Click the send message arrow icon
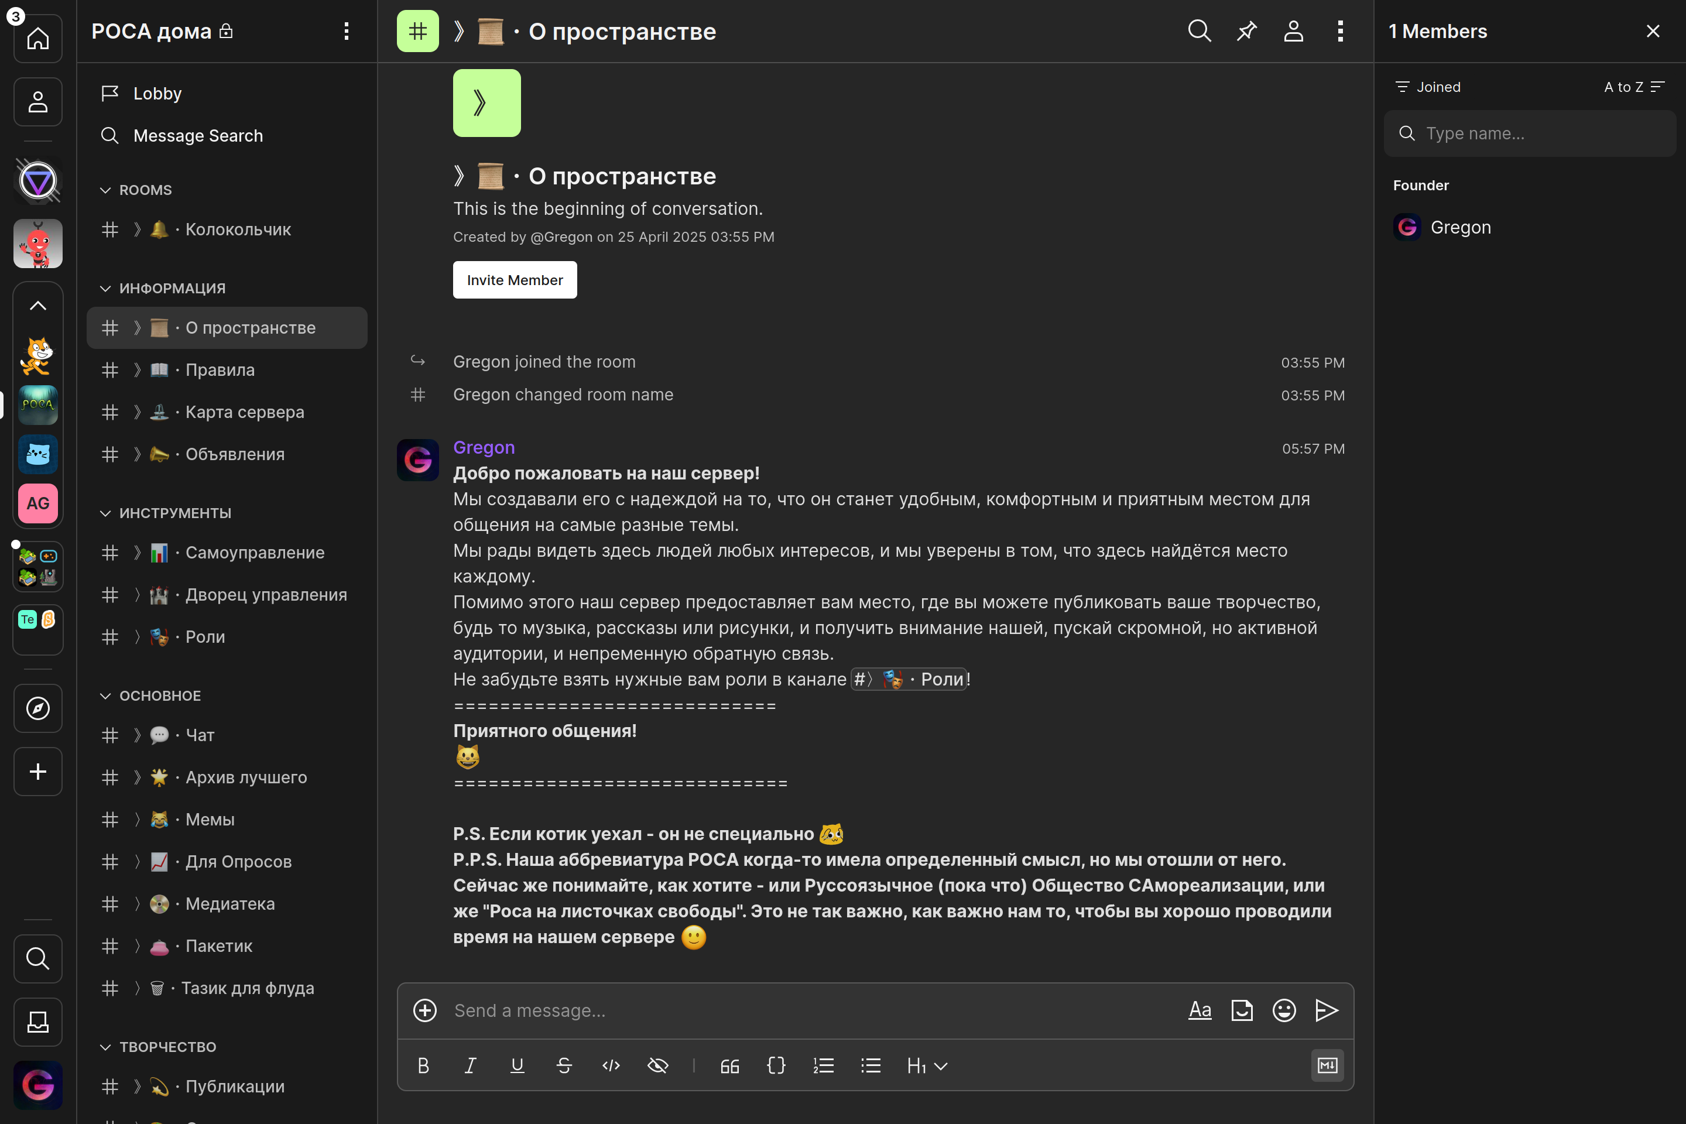This screenshot has width=1686, height=1124. 1326,1010
